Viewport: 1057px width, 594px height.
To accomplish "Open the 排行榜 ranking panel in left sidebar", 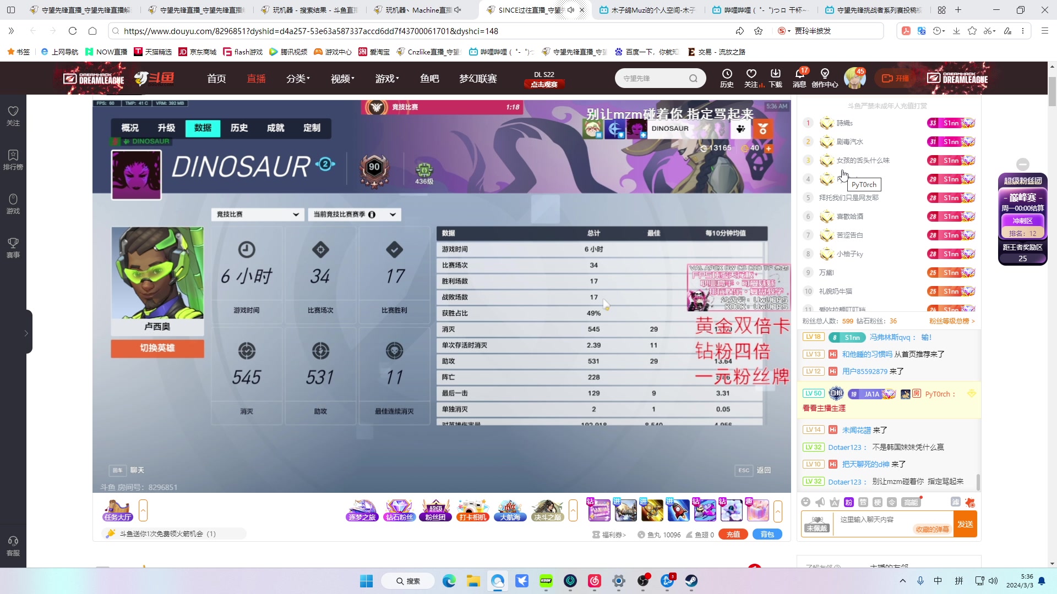I will [x=13, y=159].
